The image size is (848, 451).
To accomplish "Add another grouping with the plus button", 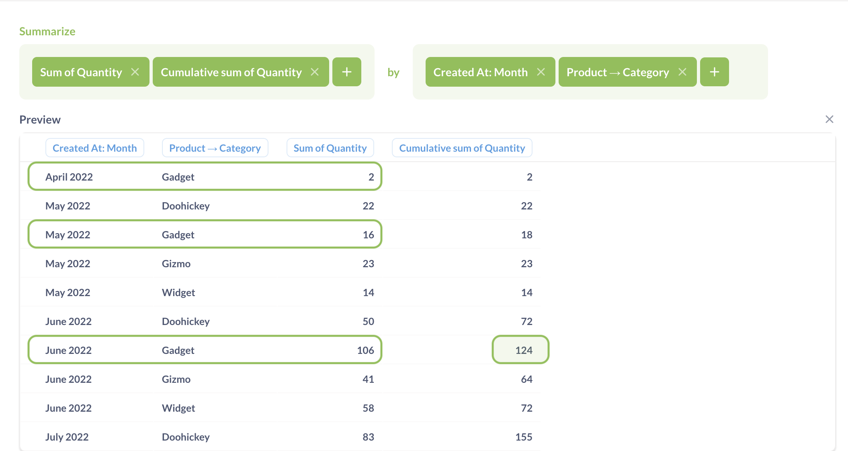I will 715,72.
